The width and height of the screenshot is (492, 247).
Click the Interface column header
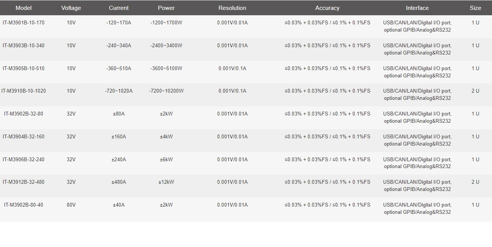pyautogui.click(x=417, y=8)
